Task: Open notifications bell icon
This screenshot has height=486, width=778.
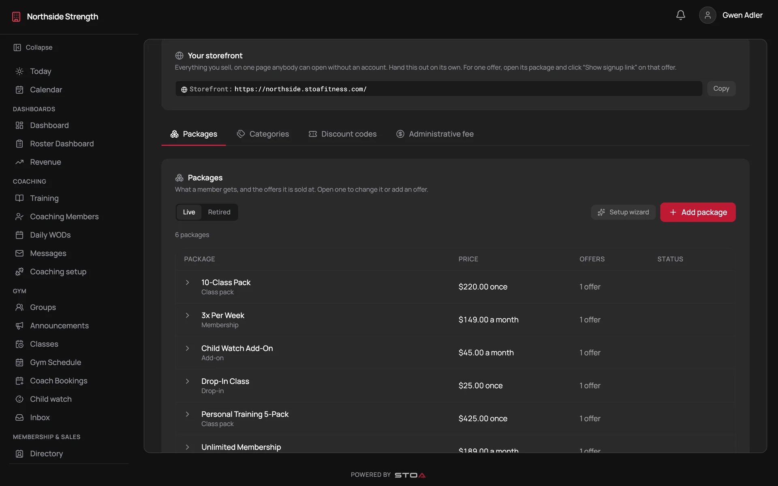Action: [681, 15]
